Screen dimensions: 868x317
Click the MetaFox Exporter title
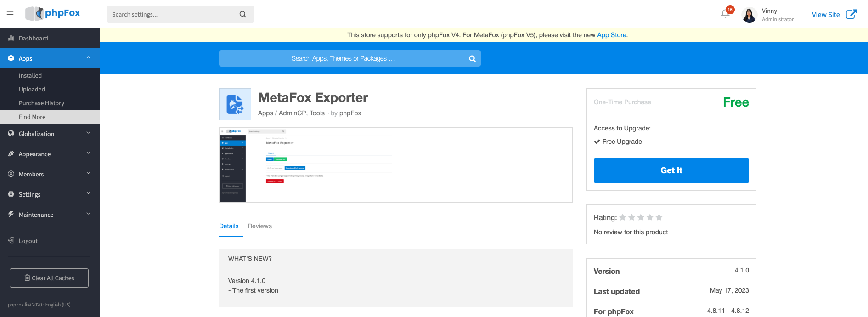313,98
